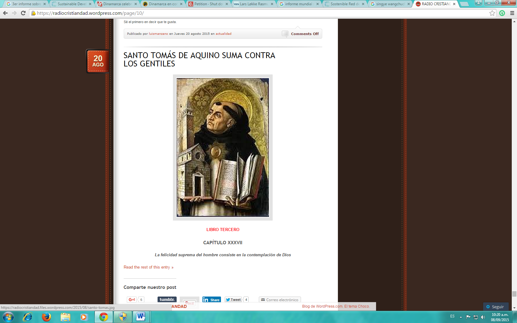
Task: Reload the page
Action: coord(23,13)
